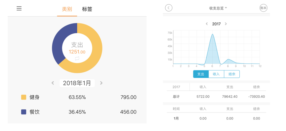Tap the swap arrows icon under 1251.00
The image size is (286, 131).
(x=77, y=59)
